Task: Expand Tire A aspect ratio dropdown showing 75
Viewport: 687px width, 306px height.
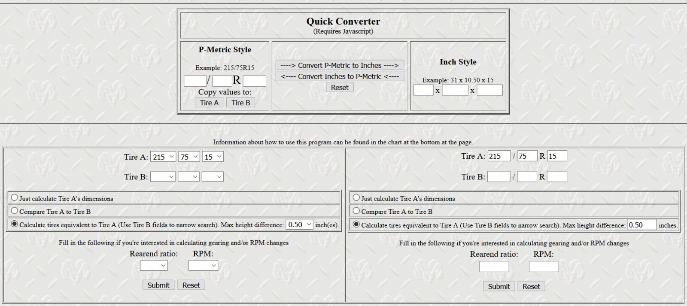Action: pos(188,157)
